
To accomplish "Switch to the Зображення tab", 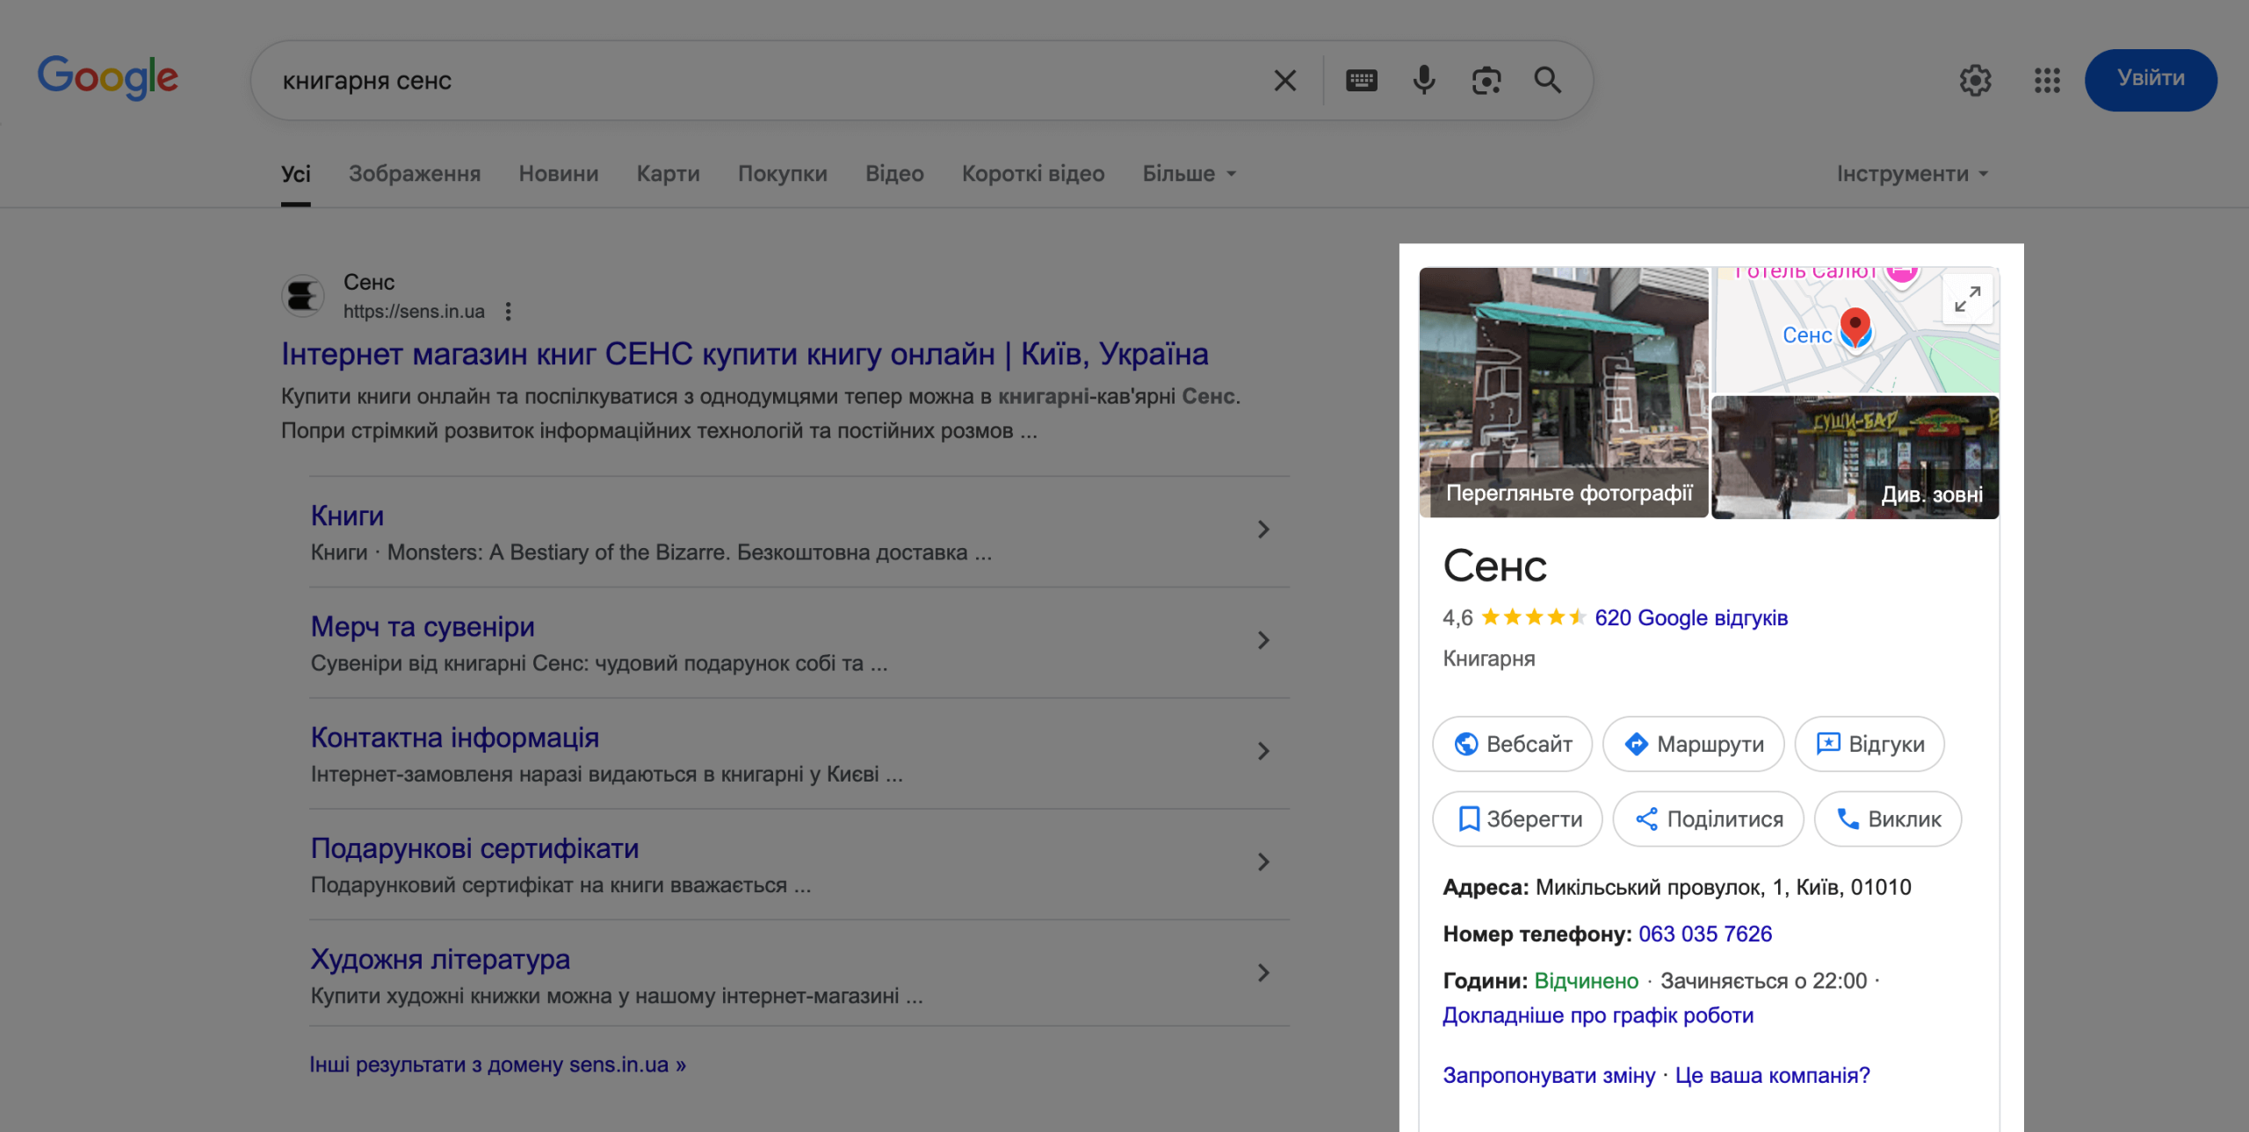I will [x=415, y=174].
